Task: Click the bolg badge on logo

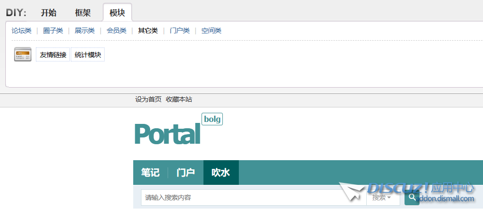Action: (x=212, y=120)
